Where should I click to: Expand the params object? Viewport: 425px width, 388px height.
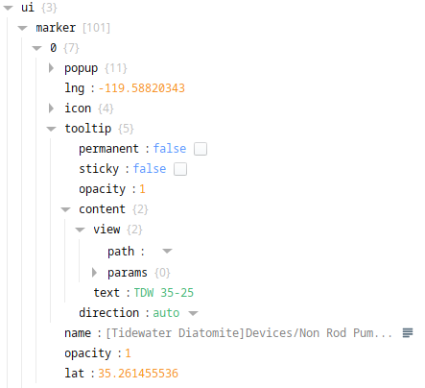point(94,273)
